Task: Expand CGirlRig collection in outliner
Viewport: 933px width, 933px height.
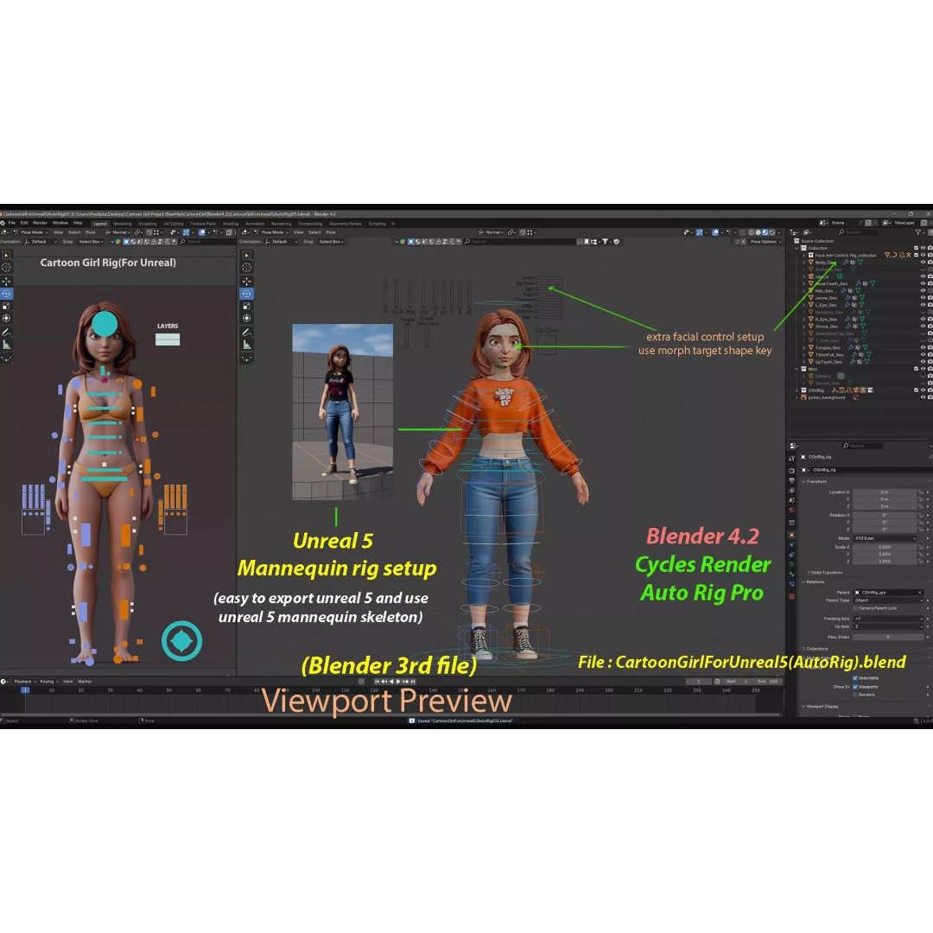Action: point(797,390)
